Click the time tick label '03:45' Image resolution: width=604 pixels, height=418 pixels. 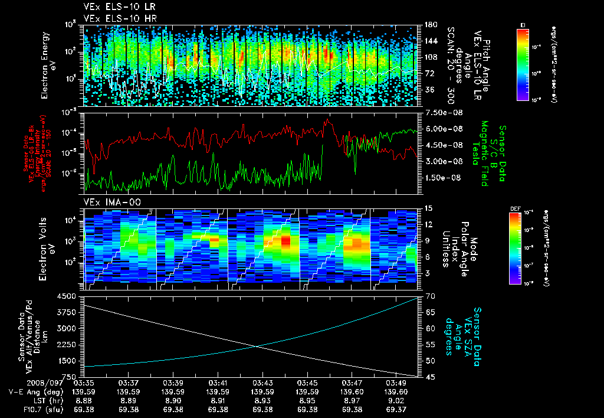(x=307, y=383)
